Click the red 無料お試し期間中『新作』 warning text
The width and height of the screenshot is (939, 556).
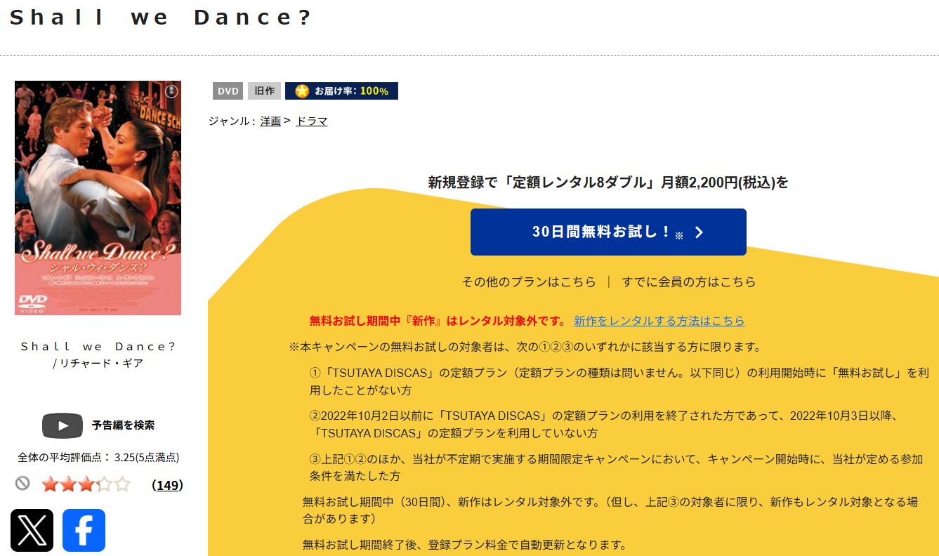point(438,321)
